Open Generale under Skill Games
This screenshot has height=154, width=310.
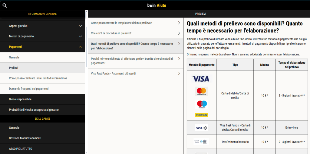pos(42,128)
